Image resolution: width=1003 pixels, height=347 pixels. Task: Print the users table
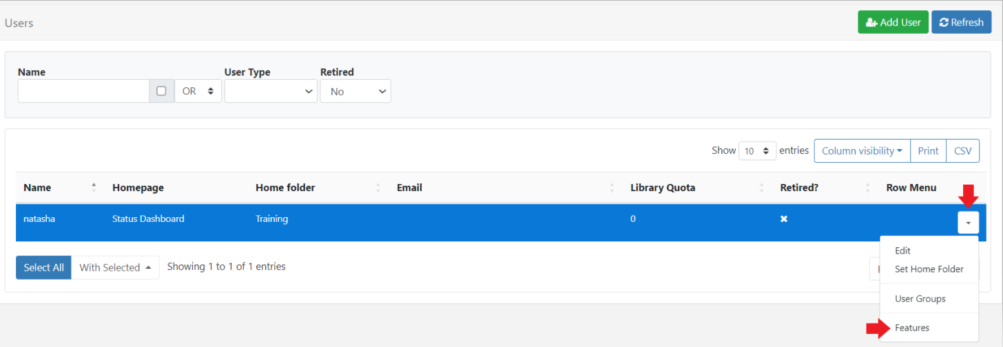pyautogui.click(x=928, y=151)
